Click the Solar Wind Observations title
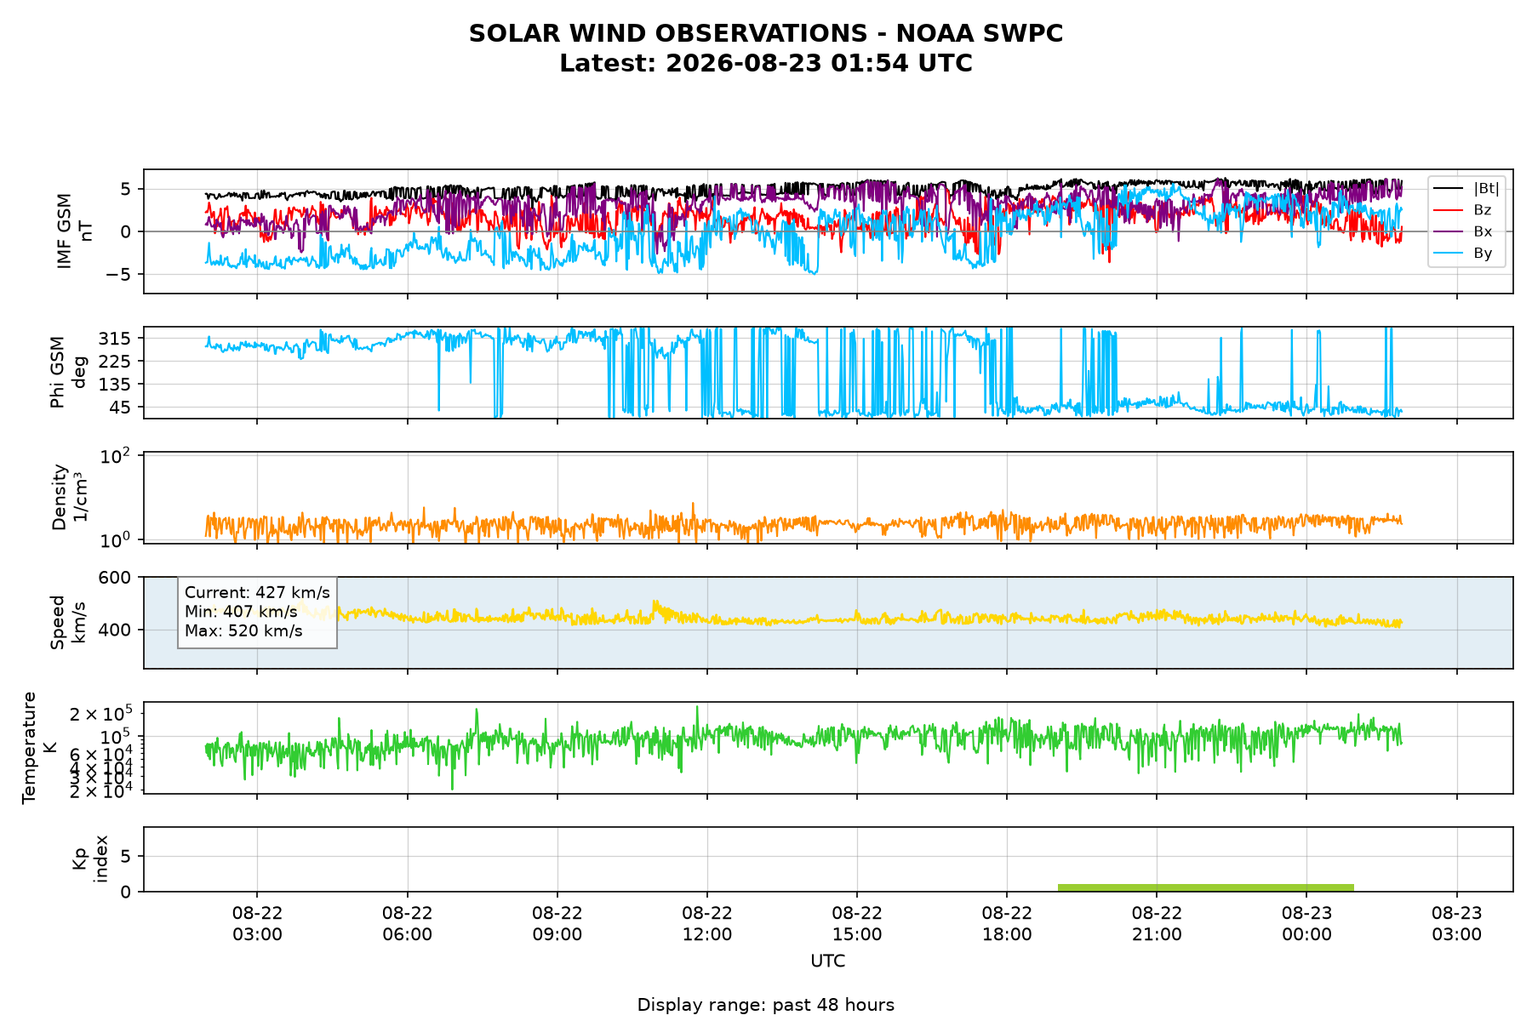Viewport: 1532px width, 1021px height. pyautogui.click(x=766, y=34)
